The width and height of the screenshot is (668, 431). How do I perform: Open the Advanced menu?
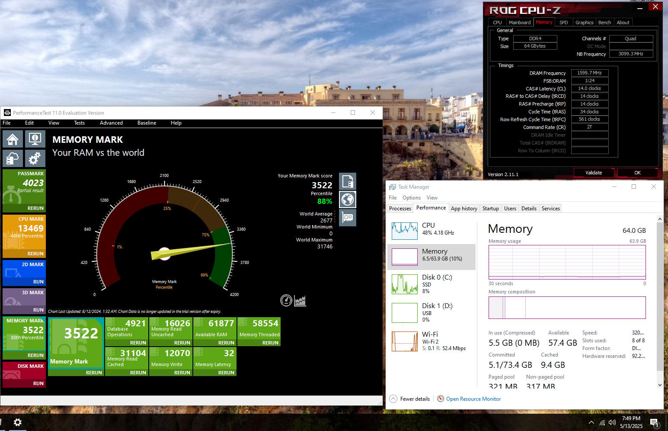click(111, 123)
